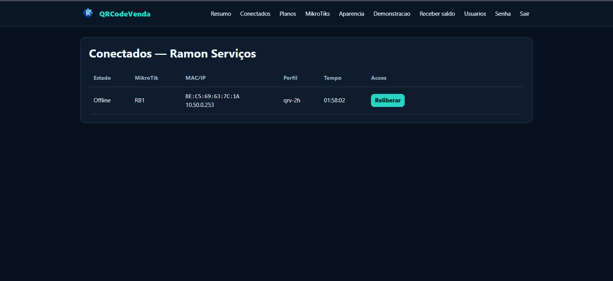Click the QRCodeVenda gear logo icon
The width and height of the screenshot is (613, 281).
point(88,13)
